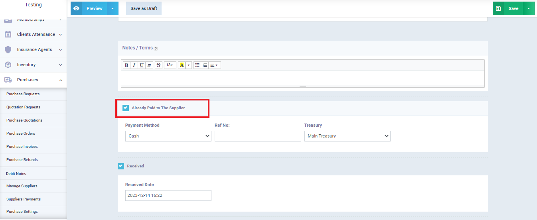Screen dimensions: 537x220
Task: Click the Ref No input field
Action: tap(258, 136)
